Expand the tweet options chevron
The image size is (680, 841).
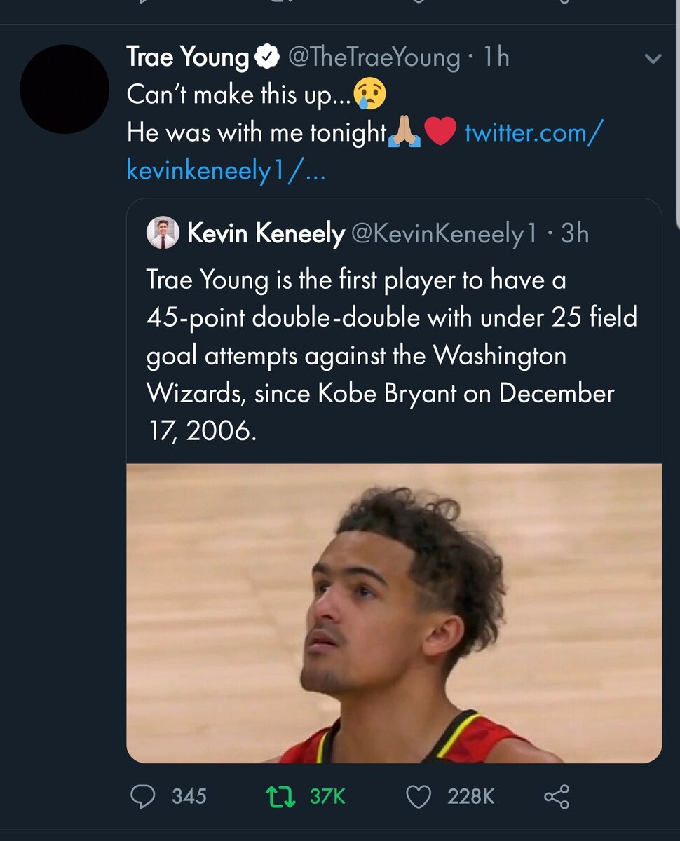(x=653, y=60)
